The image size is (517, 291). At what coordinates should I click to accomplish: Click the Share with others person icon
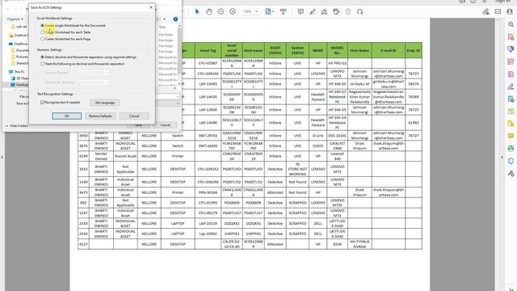(x=510, y=11)
